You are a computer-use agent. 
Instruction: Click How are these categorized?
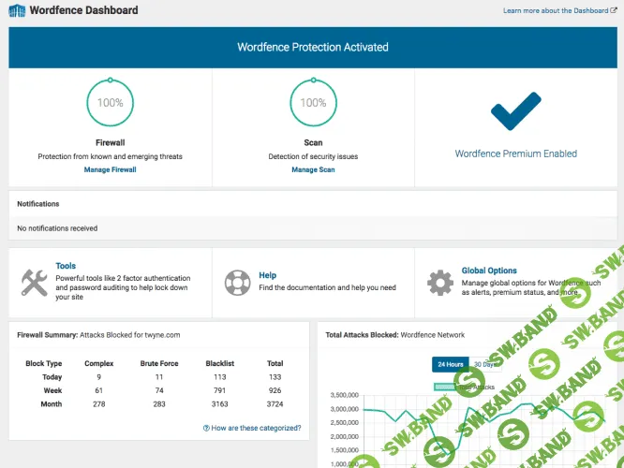pos(256,428)
